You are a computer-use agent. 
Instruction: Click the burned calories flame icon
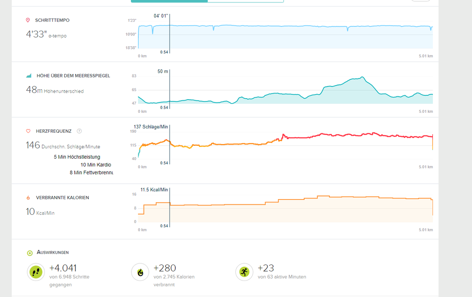pyautogui.click(x=28, y=198)
